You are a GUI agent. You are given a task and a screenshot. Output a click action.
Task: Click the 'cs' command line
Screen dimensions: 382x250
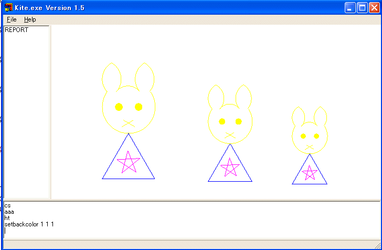point(7,205)
